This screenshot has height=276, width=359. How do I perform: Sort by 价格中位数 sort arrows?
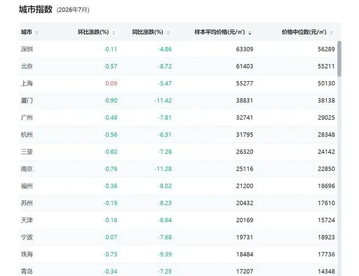tap(331, 33)
